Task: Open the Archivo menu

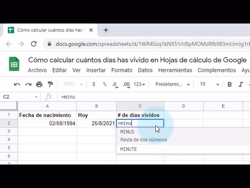Action: (37, 70)
